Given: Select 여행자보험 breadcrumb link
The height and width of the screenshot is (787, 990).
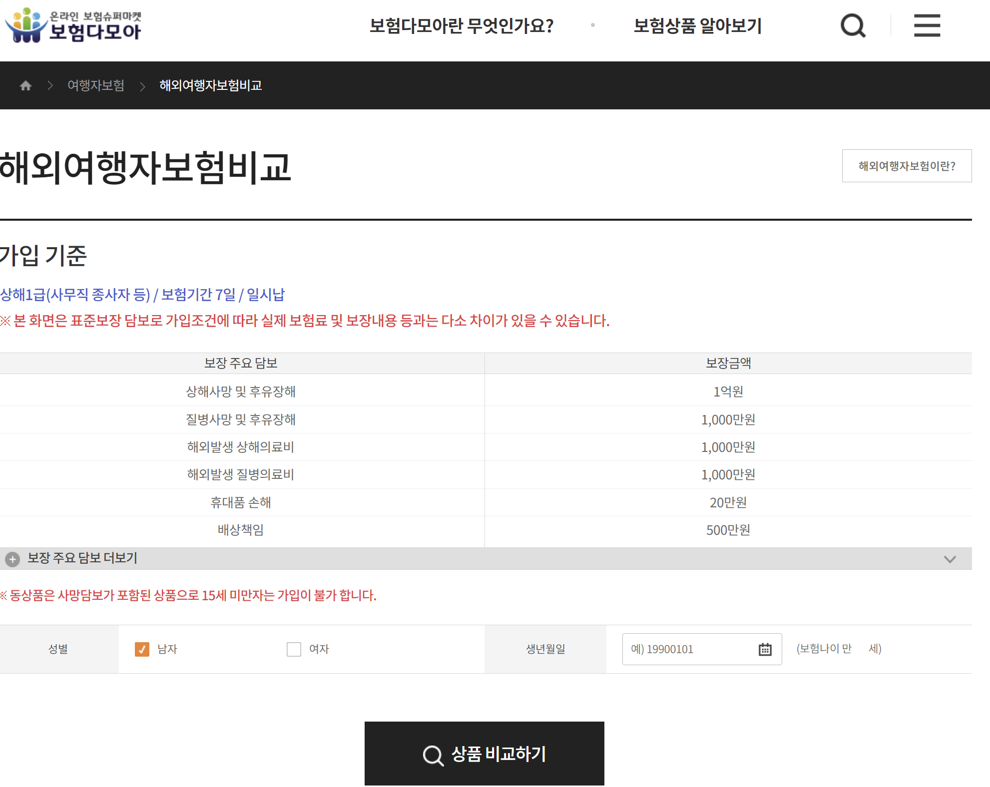Looking at the screenshot, I should (96, 85).
